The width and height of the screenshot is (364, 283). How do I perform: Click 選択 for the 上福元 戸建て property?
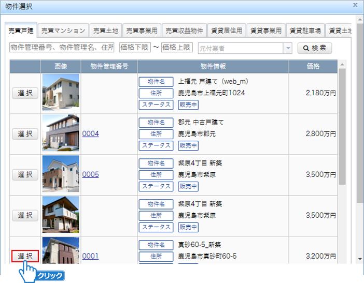[25, 93]
